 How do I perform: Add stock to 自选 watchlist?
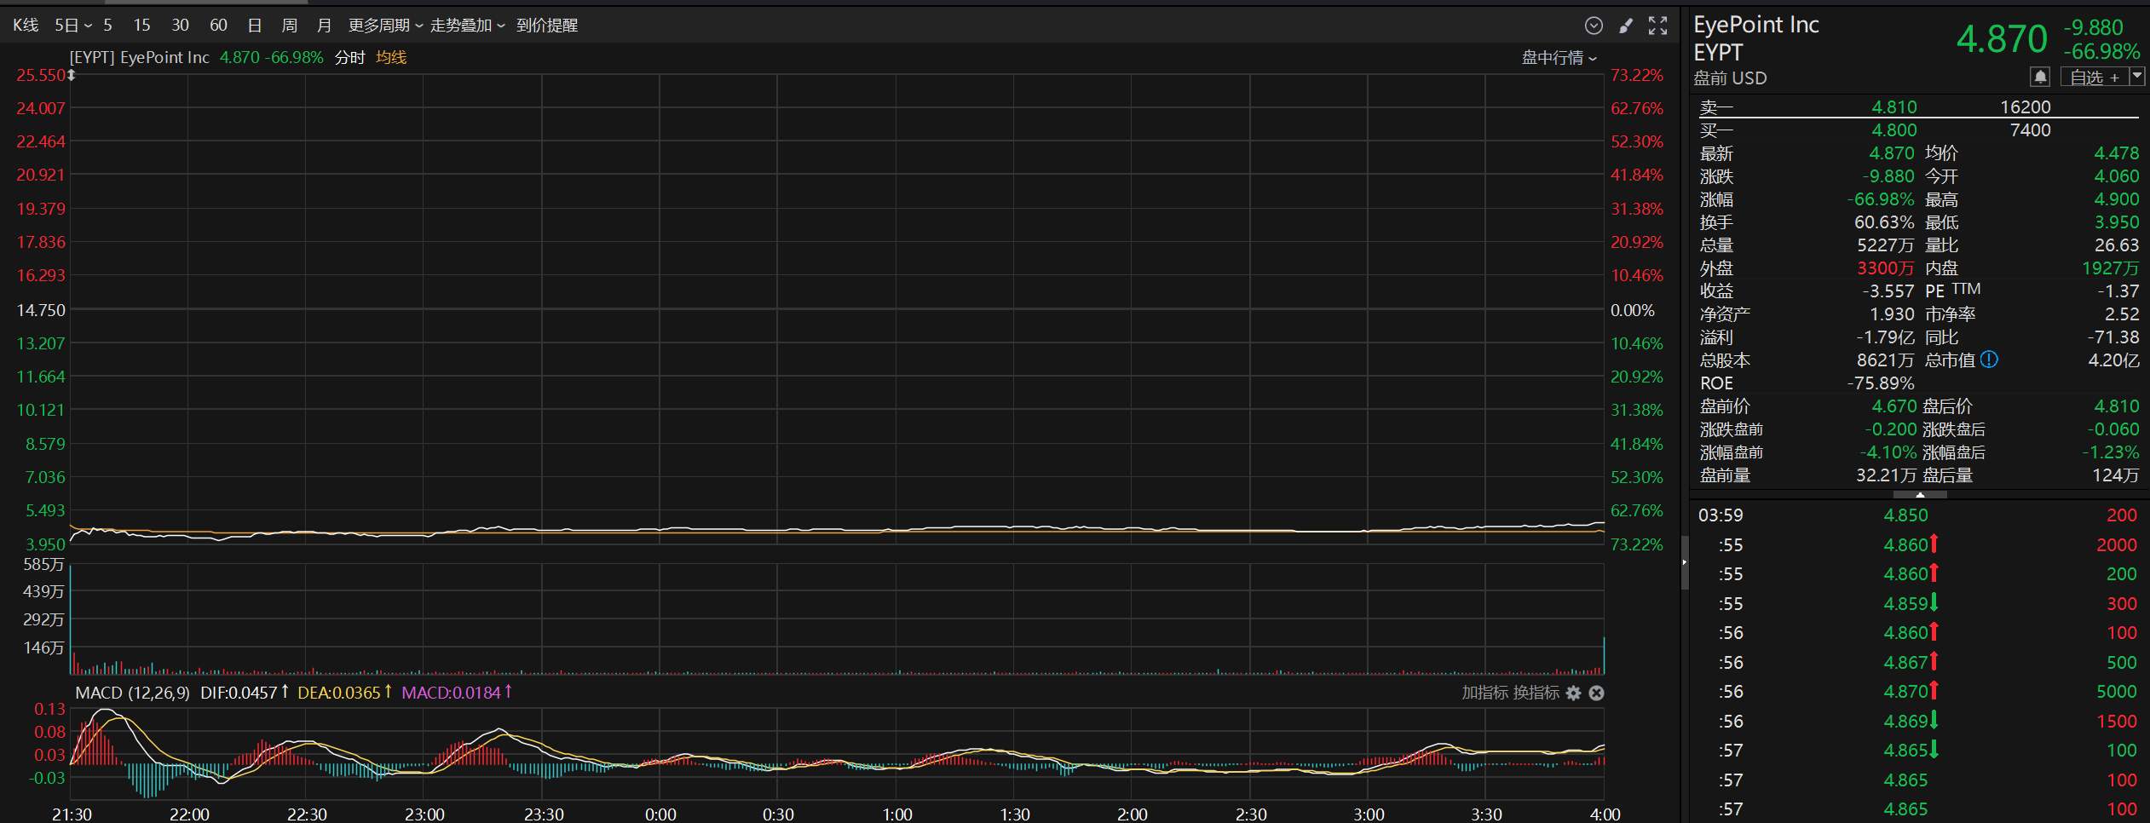pyautogui.click(x=2095, y=78)
